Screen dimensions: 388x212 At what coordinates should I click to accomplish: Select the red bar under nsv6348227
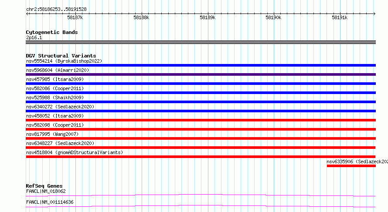pos(201,148)
